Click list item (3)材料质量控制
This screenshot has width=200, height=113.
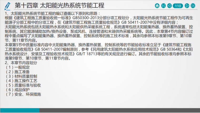tap(21, 76)
